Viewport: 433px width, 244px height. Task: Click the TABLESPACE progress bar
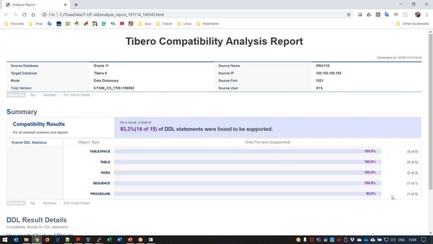248,151
